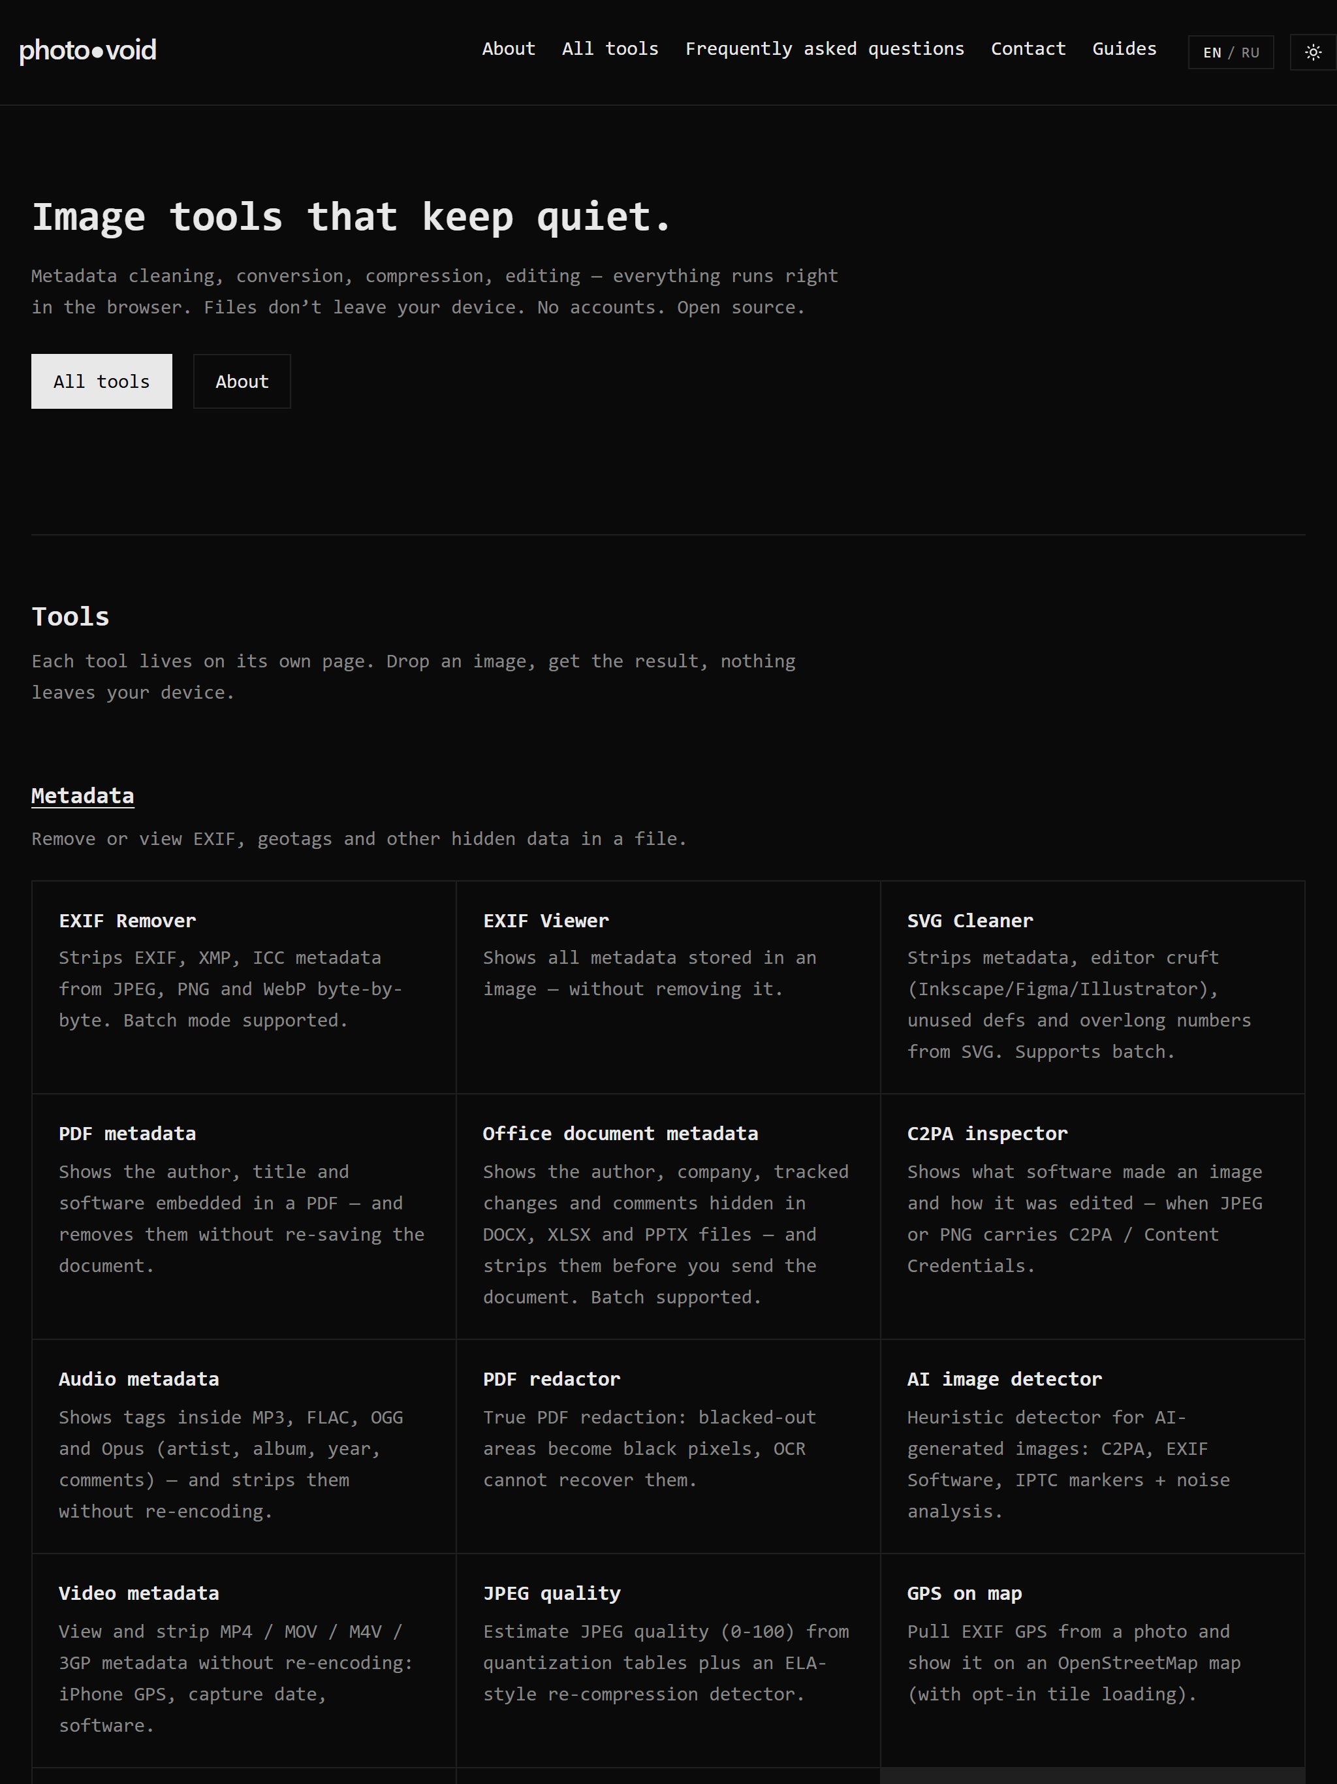Image resolution: width=1337 pixels, height=1784 pixels.
Task: Open the Metadata category heading link
Action: coord(82,796)
